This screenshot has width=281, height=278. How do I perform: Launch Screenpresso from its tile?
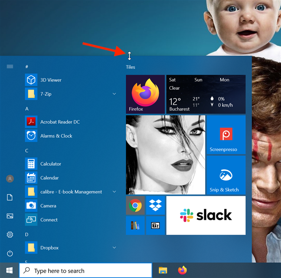[226, 134]
